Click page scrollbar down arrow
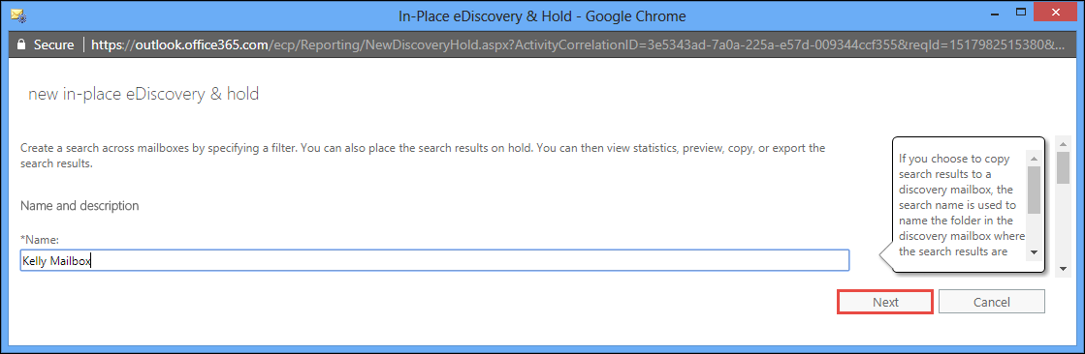This screenshot has height=354, width=1085. point(1063,268)
